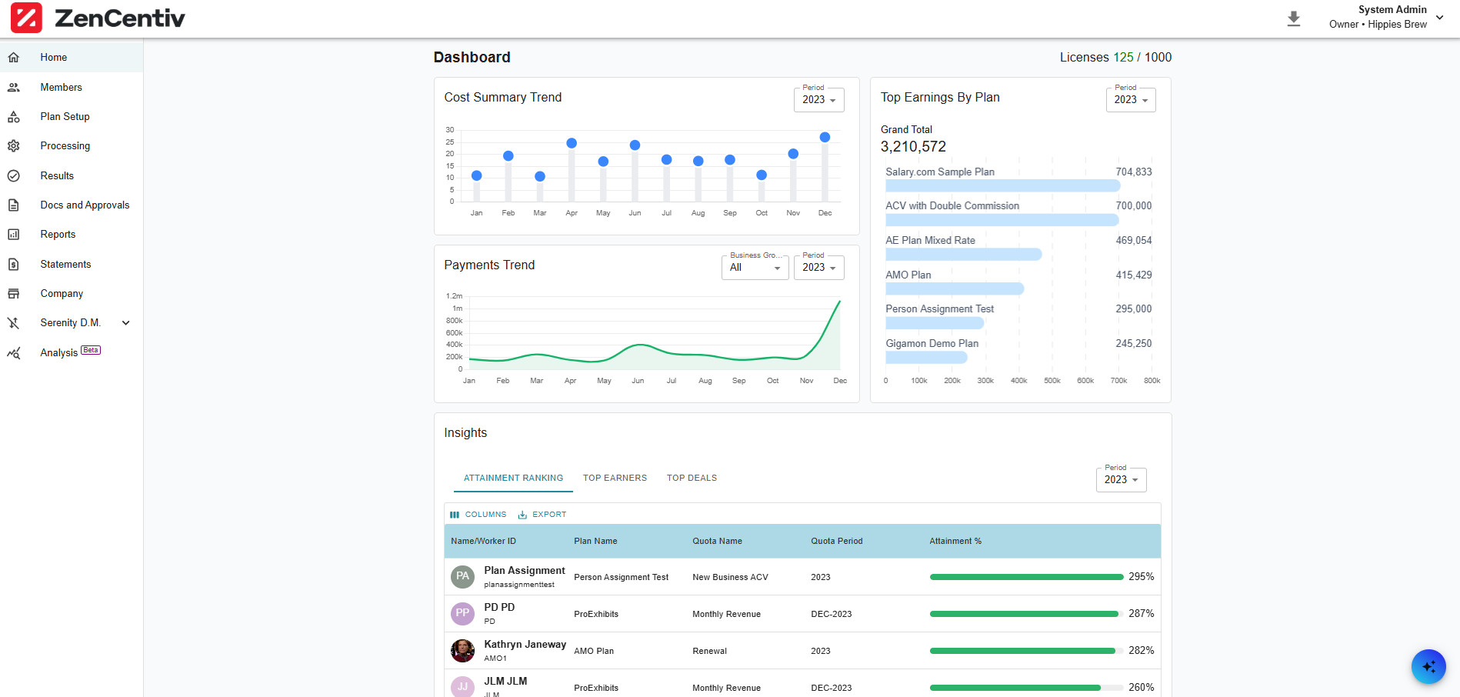Click the ZenCentiv logo
The image size is (1460, 697).
pyautogui.click(x=98, y=18)
